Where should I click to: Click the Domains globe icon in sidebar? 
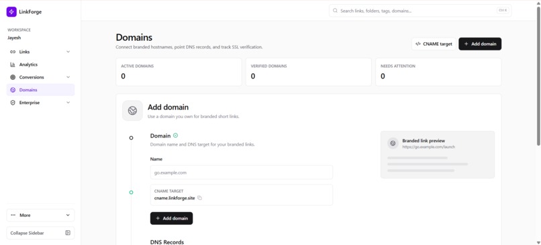pos(13,90)
